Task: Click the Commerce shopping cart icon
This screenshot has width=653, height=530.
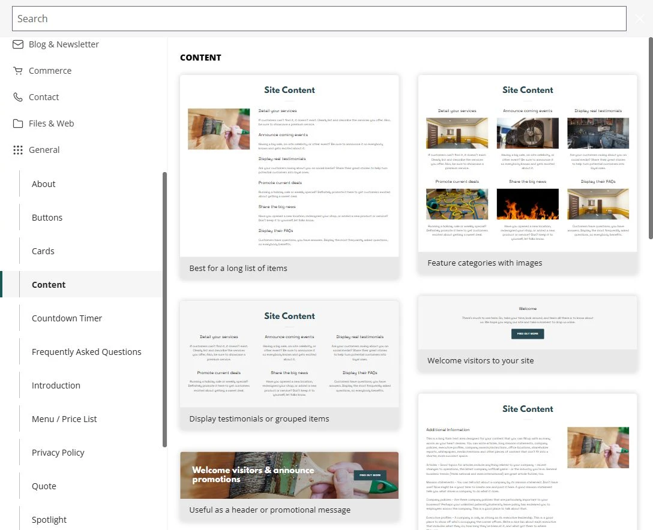Action: (18, 71)
